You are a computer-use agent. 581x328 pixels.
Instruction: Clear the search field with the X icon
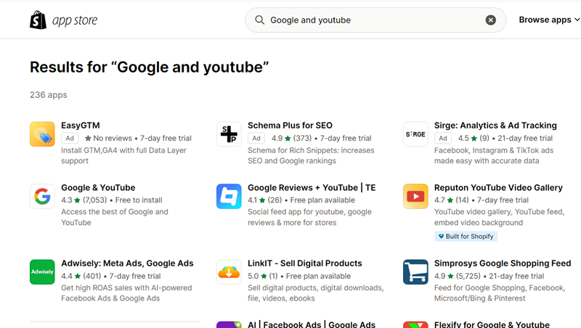[491, 20]
